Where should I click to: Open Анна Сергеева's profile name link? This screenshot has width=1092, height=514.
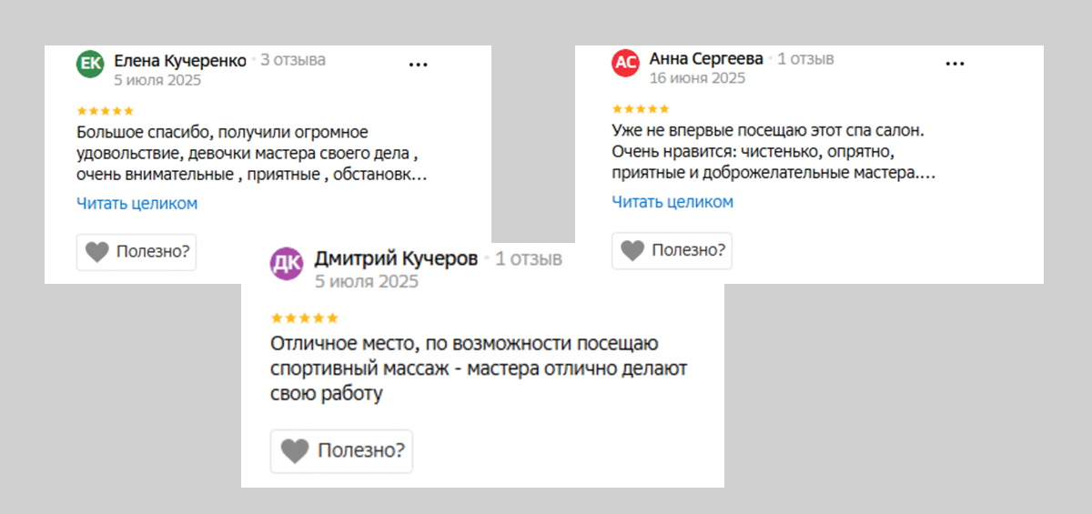click(x=706, y=59)
